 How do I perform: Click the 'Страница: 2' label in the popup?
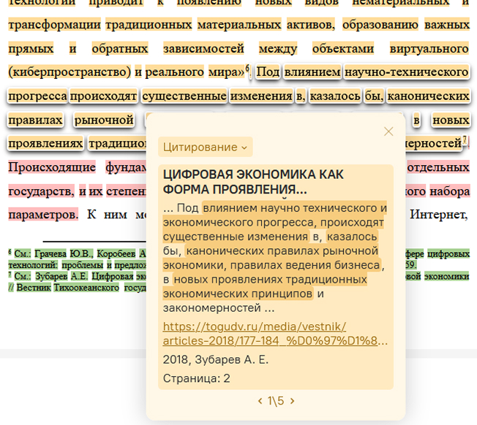click(x=197, y=378)
